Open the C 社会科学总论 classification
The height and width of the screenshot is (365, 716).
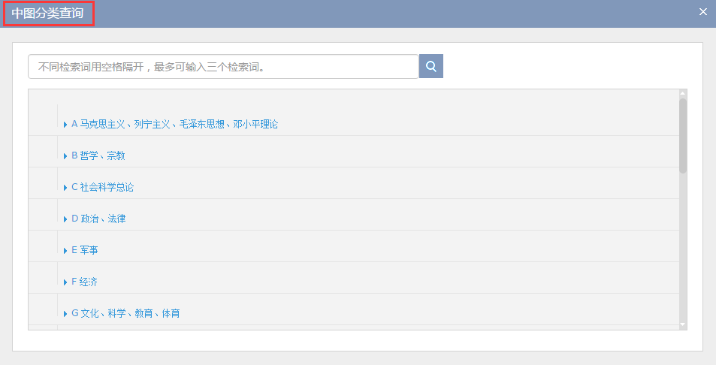coord(102,187)
